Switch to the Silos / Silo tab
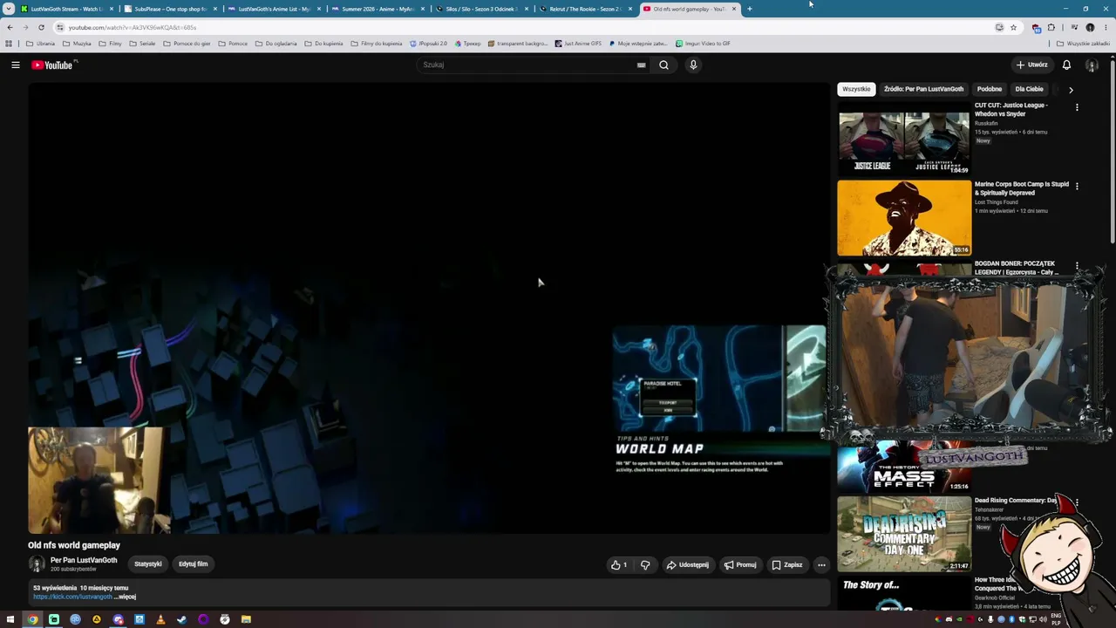Image resolution: width=1116 pixels, height=628 pixels. pyautogui.click(x=481, y=9)
